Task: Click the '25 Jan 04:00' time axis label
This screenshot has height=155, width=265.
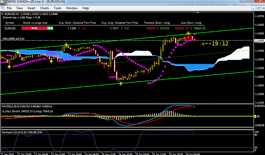Action: (x=142, y=154)
